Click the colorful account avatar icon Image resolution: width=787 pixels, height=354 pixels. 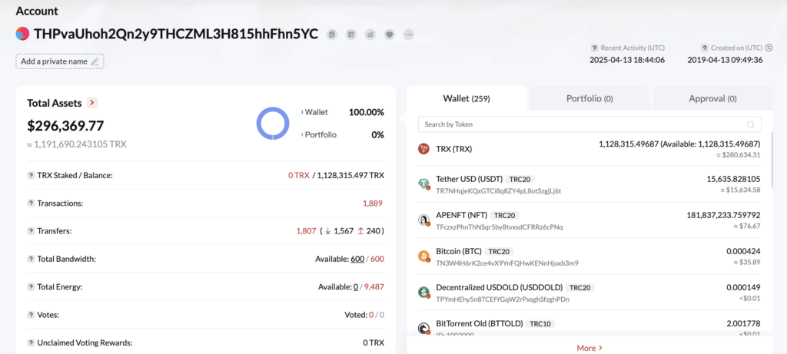point(22,34)
